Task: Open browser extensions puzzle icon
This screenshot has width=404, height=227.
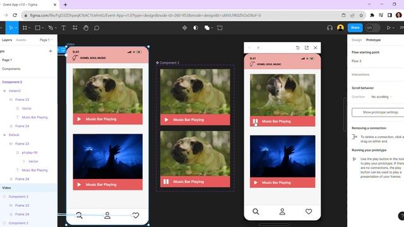Action: point(372,15)
